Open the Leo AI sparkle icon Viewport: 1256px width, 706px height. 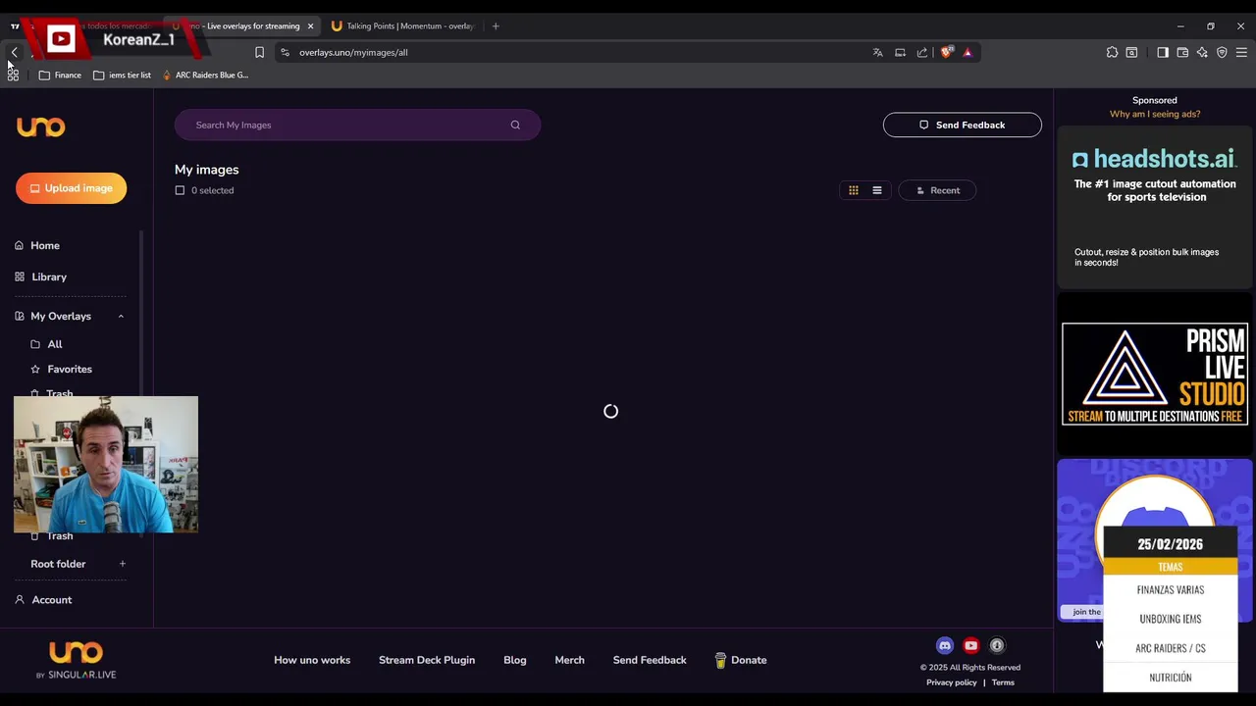pos(1202,52)
